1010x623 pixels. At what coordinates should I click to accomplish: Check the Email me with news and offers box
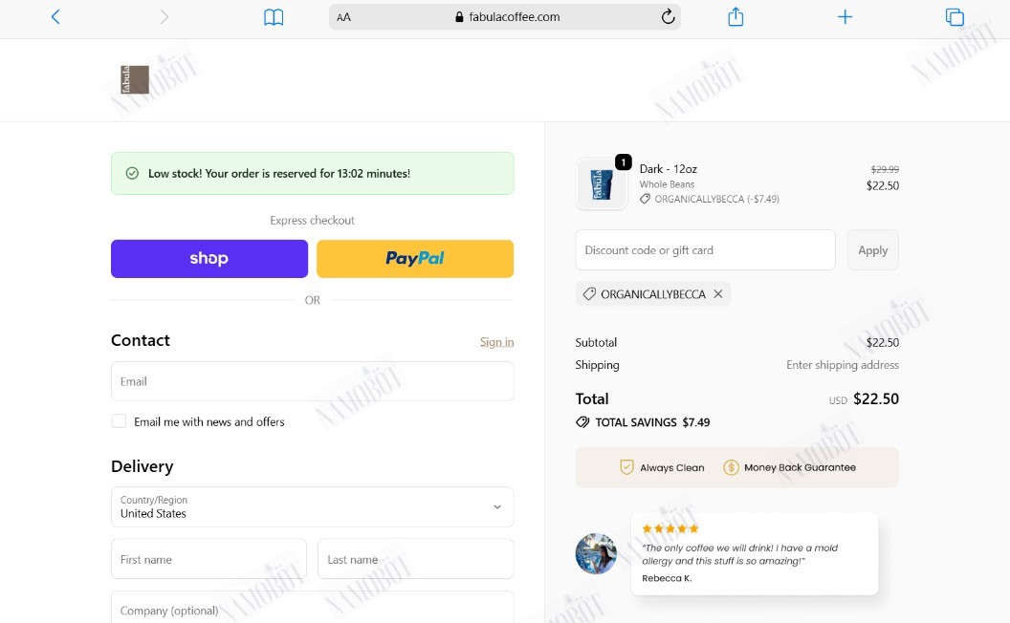pos(119,421)
